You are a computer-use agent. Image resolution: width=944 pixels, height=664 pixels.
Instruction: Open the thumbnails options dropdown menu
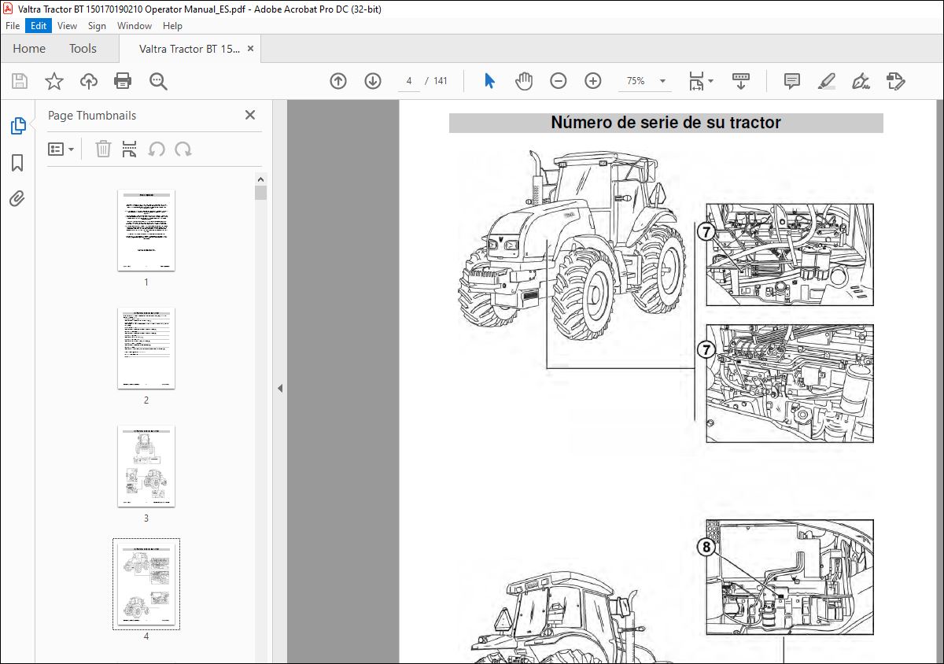coord(61,149)
